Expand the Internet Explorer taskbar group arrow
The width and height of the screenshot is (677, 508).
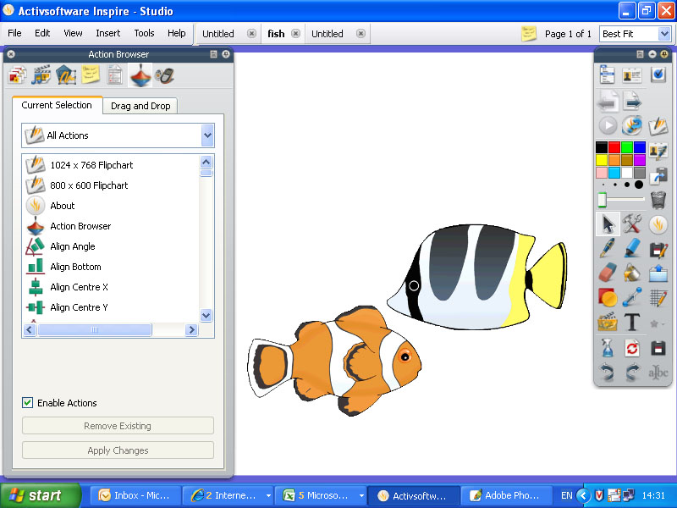point(268,495)
